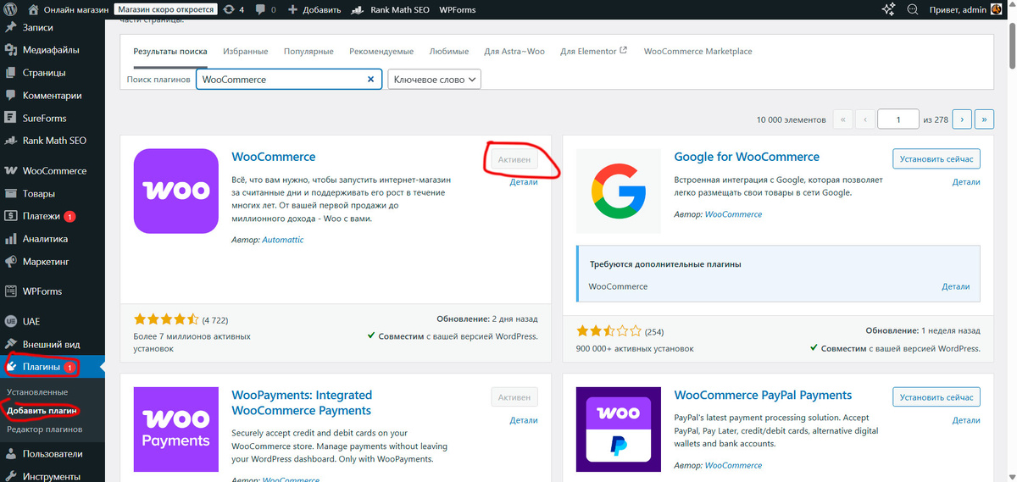This screenshot has width=1017, height=482.
Task: Open the admin user avatar
Action: (996, 9)
